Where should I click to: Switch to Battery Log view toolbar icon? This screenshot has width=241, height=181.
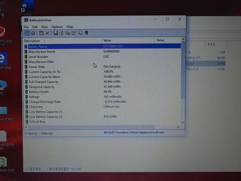[x=33, y=33]
